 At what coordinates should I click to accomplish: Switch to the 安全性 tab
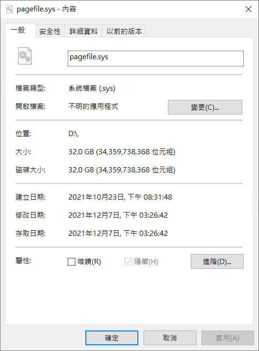point(50,31)
